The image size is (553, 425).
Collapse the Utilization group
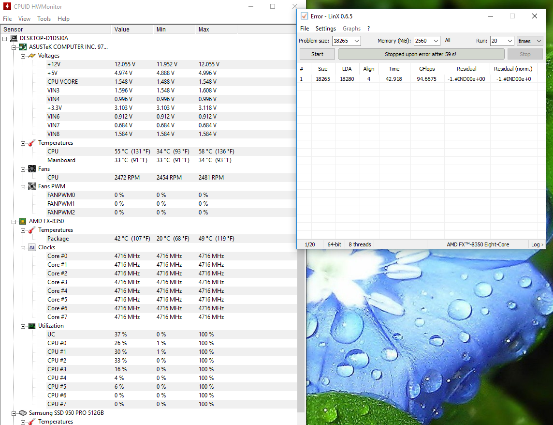click(23, 326)
